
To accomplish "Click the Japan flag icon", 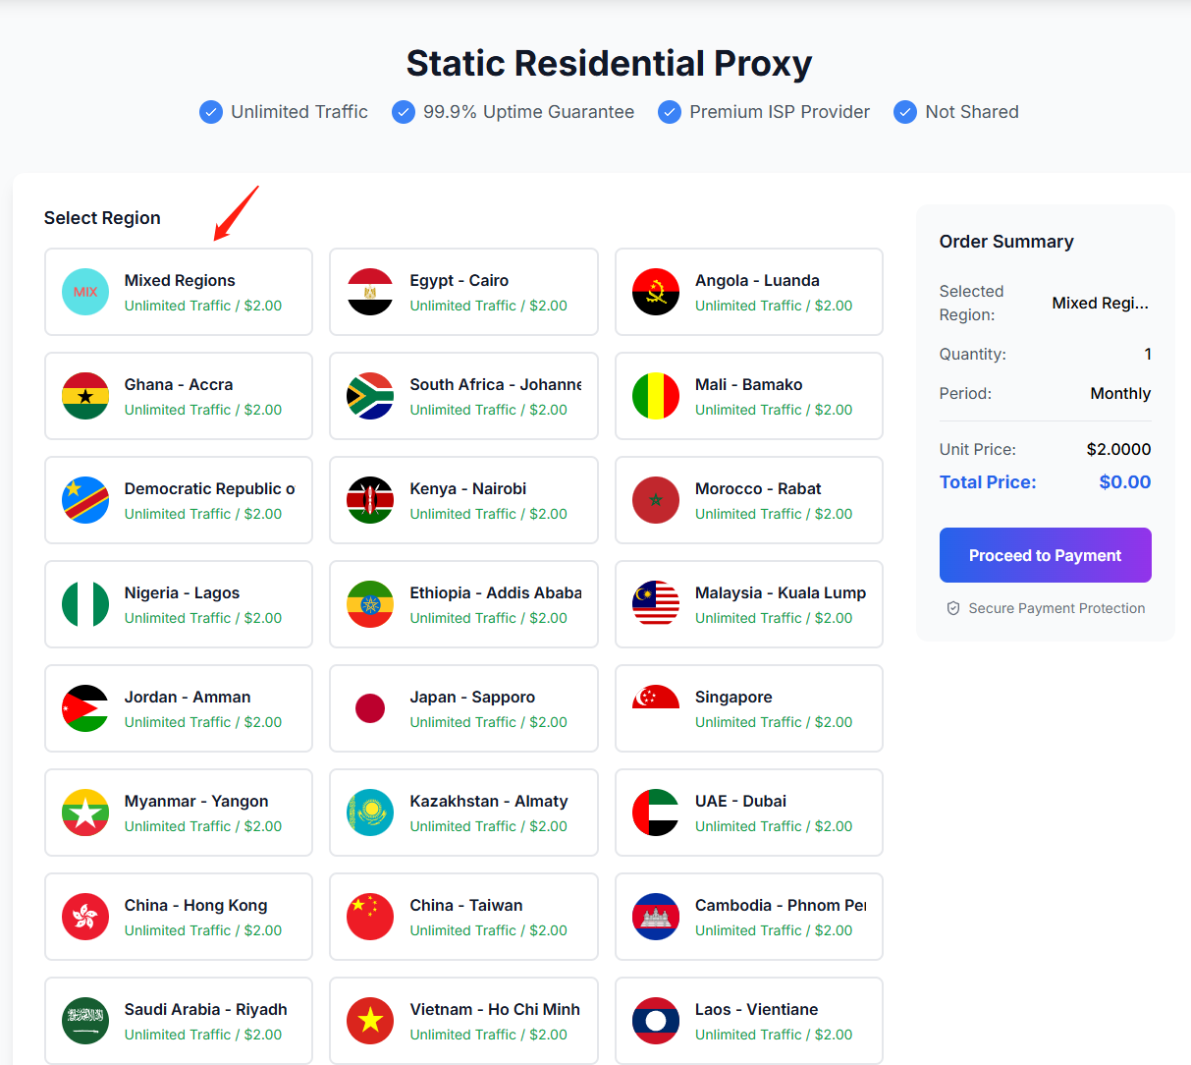I will point(370,708).
